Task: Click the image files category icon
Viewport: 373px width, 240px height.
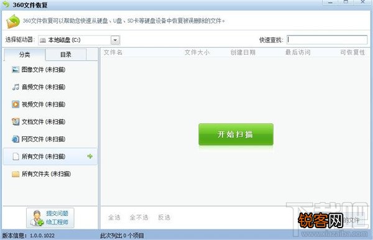Action: click(x=16, y=70)
